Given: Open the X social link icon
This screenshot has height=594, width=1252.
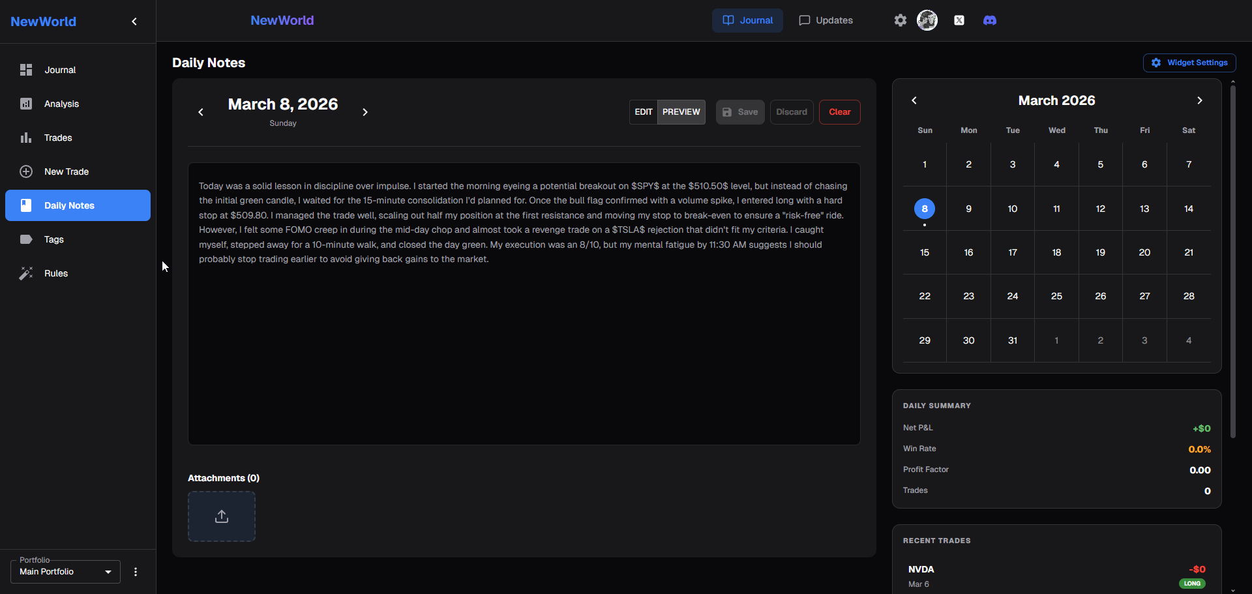Looking at the screenshot, I should (959, 20).
